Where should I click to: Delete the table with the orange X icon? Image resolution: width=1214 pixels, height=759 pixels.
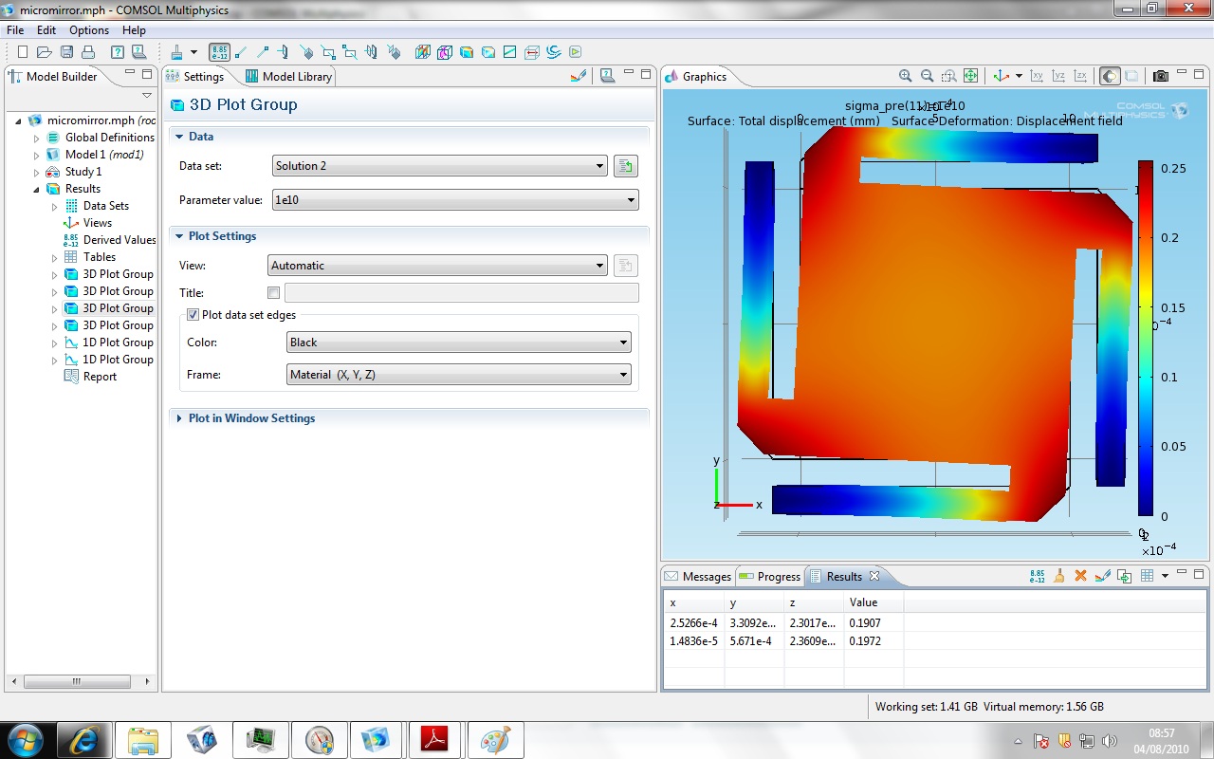(x=1080, y=576)
